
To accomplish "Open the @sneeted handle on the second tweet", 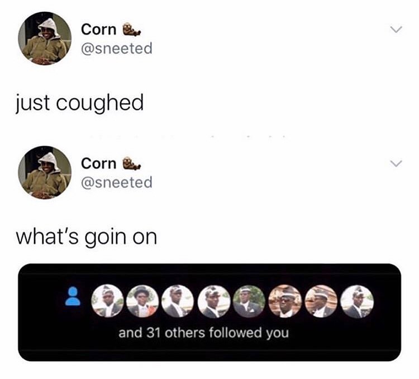I will click(117, 182).
